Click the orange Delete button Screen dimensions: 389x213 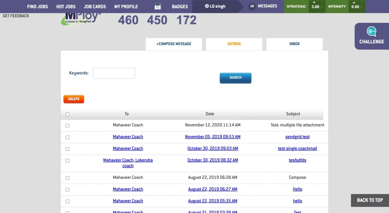(74, 99)
